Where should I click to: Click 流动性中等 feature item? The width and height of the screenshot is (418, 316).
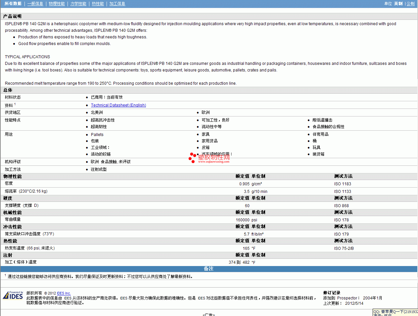(x=211, y=127)
